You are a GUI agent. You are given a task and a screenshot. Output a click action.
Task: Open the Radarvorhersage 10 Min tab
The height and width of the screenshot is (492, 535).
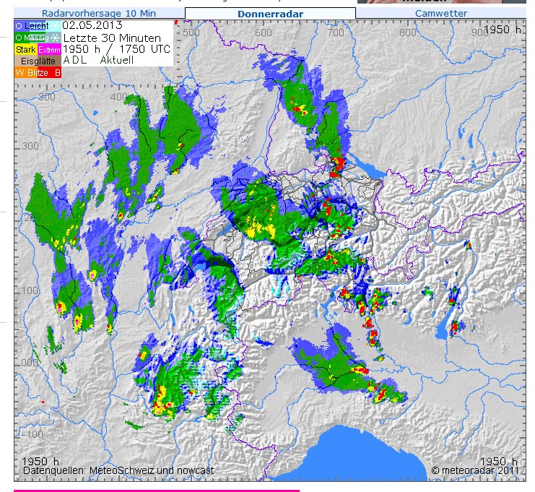pyautogui.click(x=99, y=13)
